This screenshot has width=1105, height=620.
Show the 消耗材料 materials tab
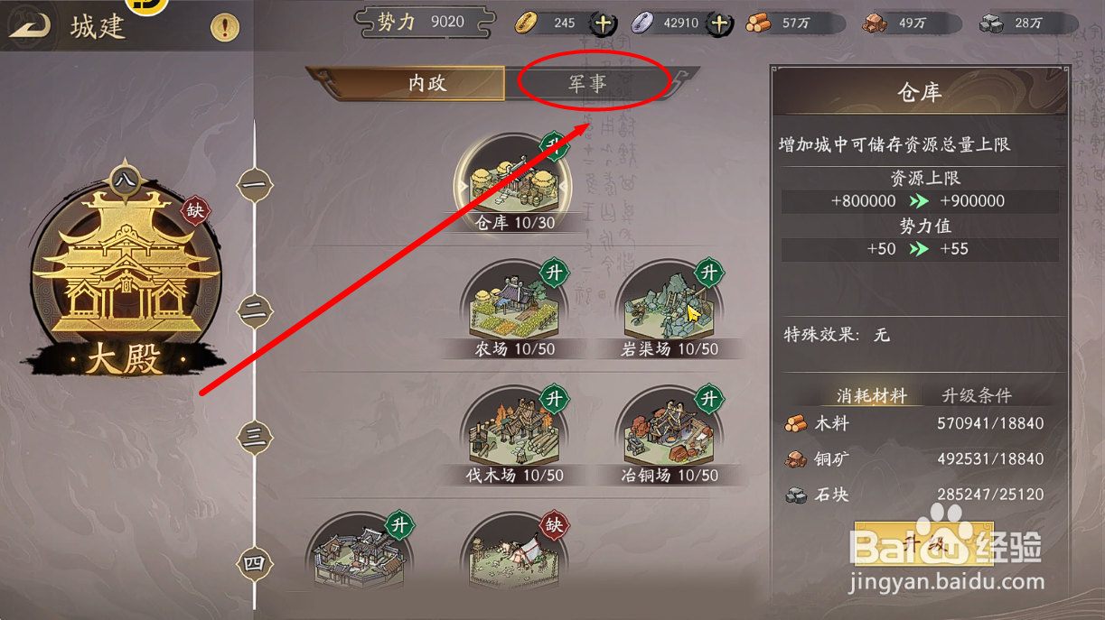(871, 395)
